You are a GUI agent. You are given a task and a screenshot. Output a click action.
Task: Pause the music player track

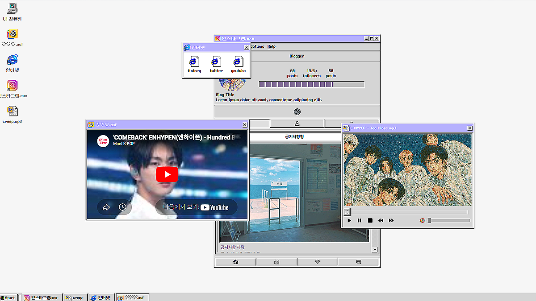click(x=360, y=220)
